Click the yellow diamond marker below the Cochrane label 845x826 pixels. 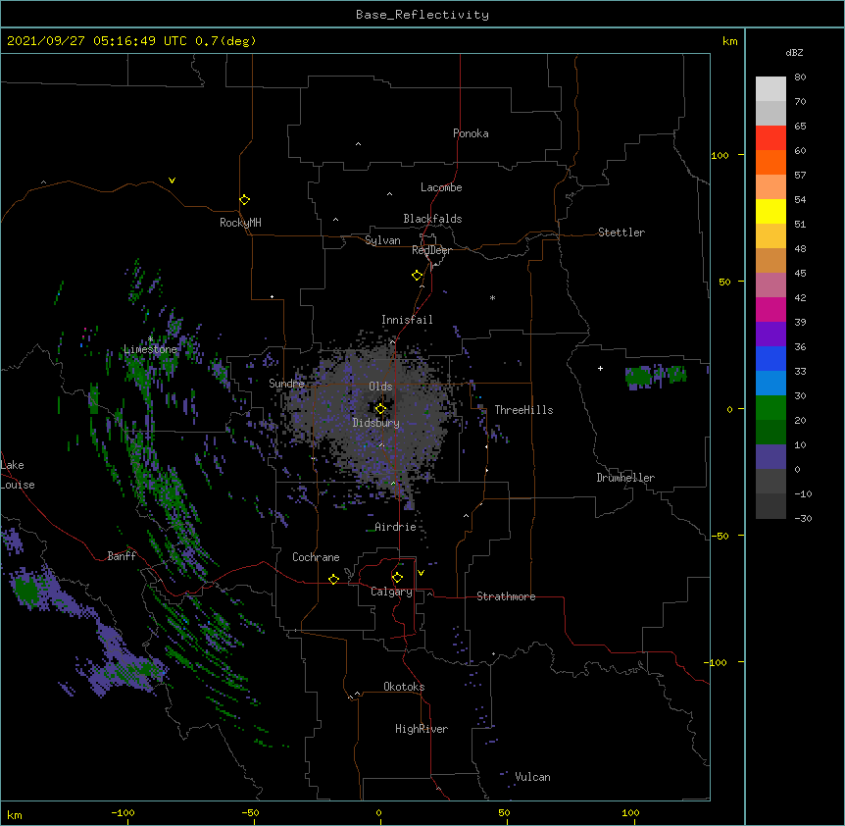[x=333, y=579]
